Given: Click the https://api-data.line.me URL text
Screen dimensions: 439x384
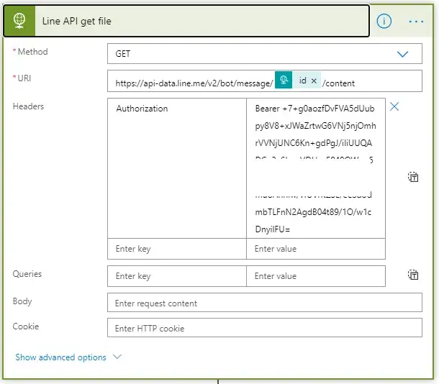Looking at the screenshot, I should (194, 83).
